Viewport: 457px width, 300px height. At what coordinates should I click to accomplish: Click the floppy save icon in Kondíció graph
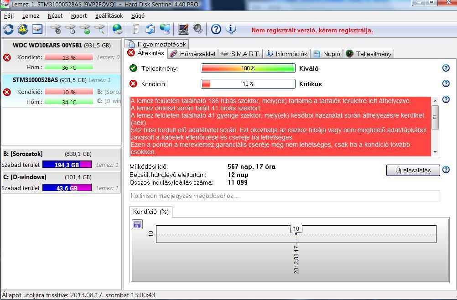[137, 224]
